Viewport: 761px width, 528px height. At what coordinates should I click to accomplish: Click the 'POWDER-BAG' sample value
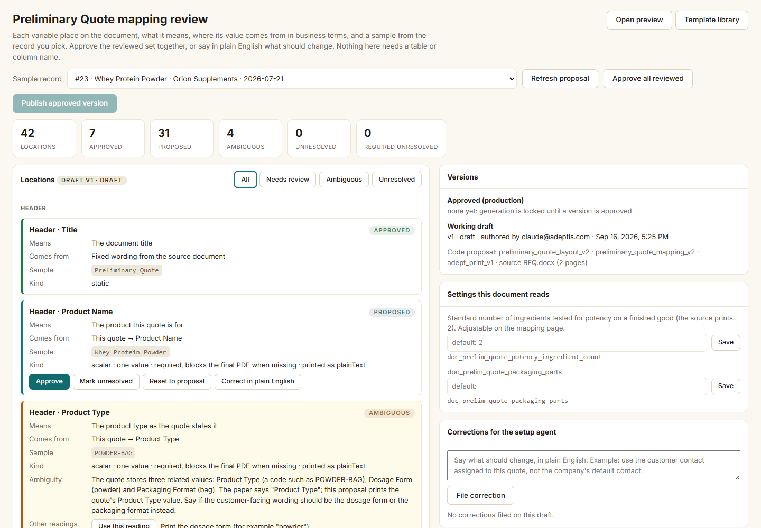(x=114, y=453)
